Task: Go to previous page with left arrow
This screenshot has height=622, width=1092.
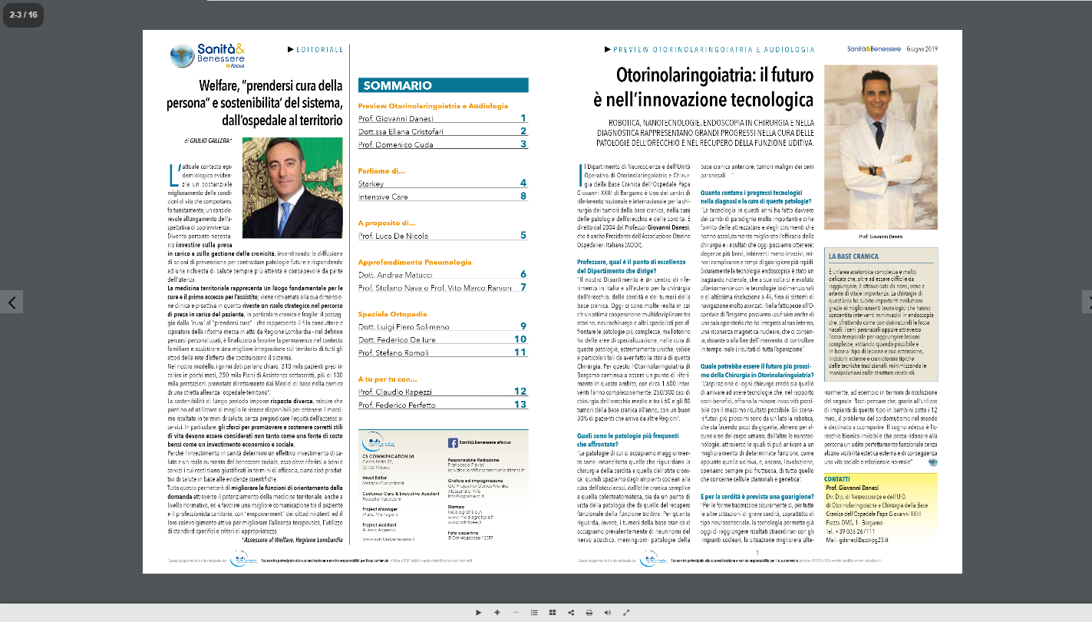Action: pos(12,303)
